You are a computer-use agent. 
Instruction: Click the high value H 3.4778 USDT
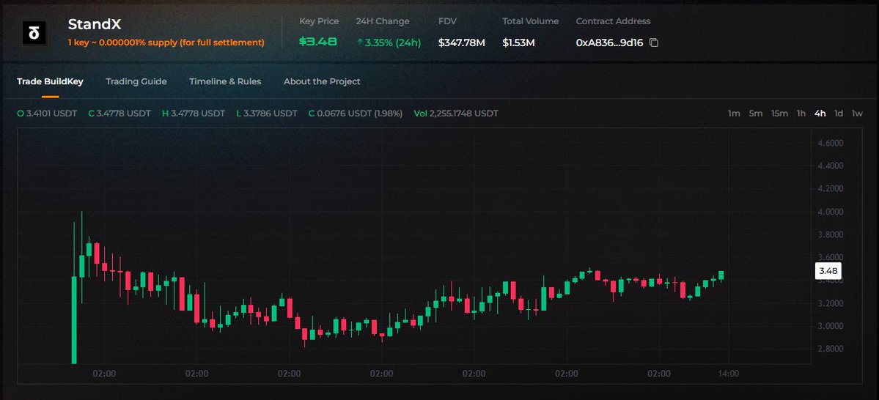tap(194, 113)
